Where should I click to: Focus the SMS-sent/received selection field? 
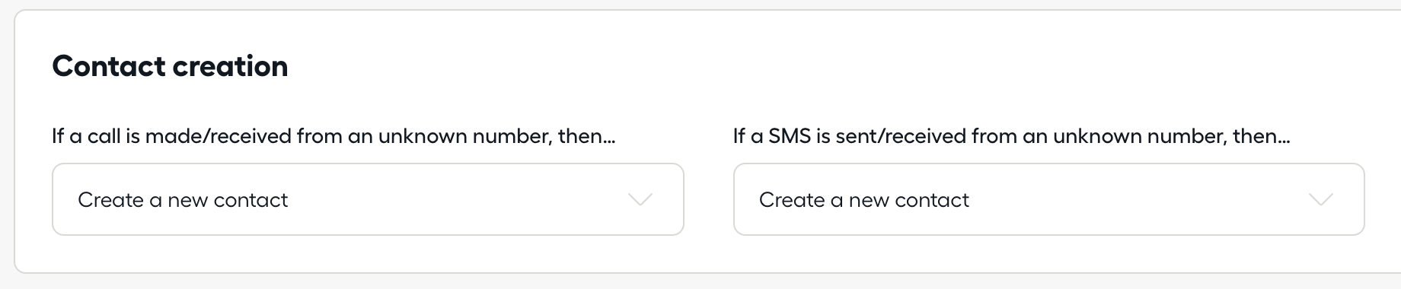[x=1048, y=199]
